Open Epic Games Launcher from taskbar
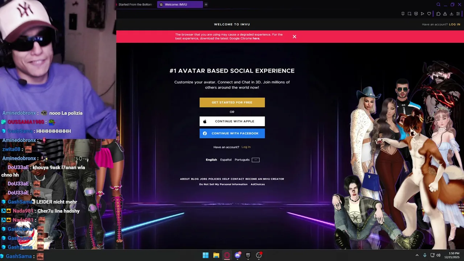 [248, 255]
